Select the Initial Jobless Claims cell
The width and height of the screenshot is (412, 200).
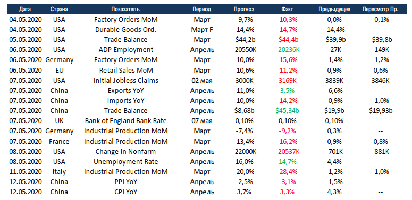126,80
